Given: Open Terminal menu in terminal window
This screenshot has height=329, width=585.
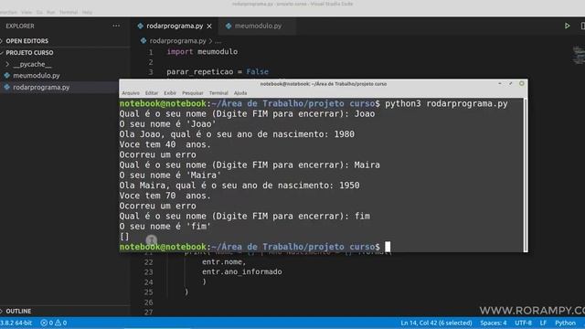Looking at the screenshot, I should 218,93.
